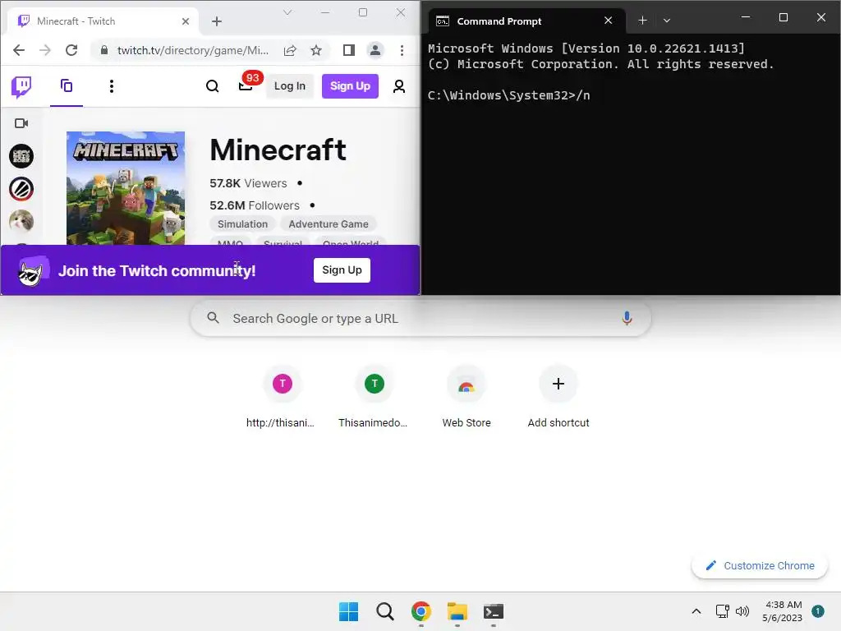This screenshot has width=841, height=631.
Task: Click Terminal icon in the taskbar
Action: click(x=494, y=611)
